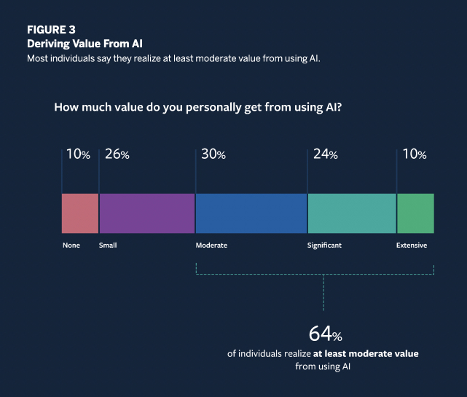Screen dimensions: 467x397
Task: Click the survey question about personal AI value
Action: [x=199, y=108]
